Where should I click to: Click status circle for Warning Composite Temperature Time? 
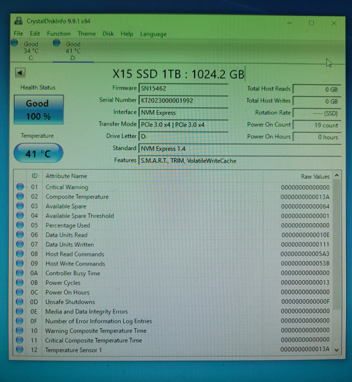tap(20, 330)
